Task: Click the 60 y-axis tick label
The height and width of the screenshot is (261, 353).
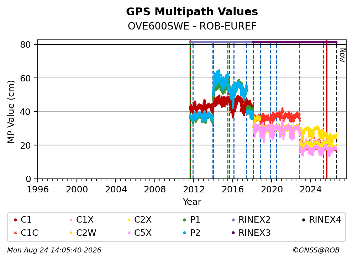Action: click(x=25, y=78)
